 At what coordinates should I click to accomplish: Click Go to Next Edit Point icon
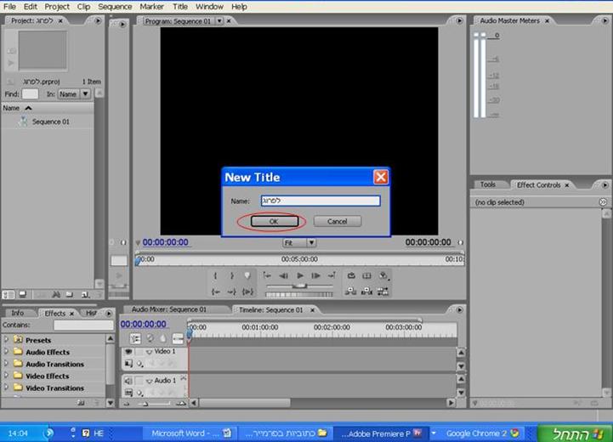[332, 275]
